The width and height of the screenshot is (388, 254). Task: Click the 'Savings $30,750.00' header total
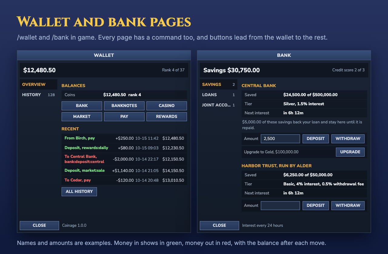click(x=232, y=70)
